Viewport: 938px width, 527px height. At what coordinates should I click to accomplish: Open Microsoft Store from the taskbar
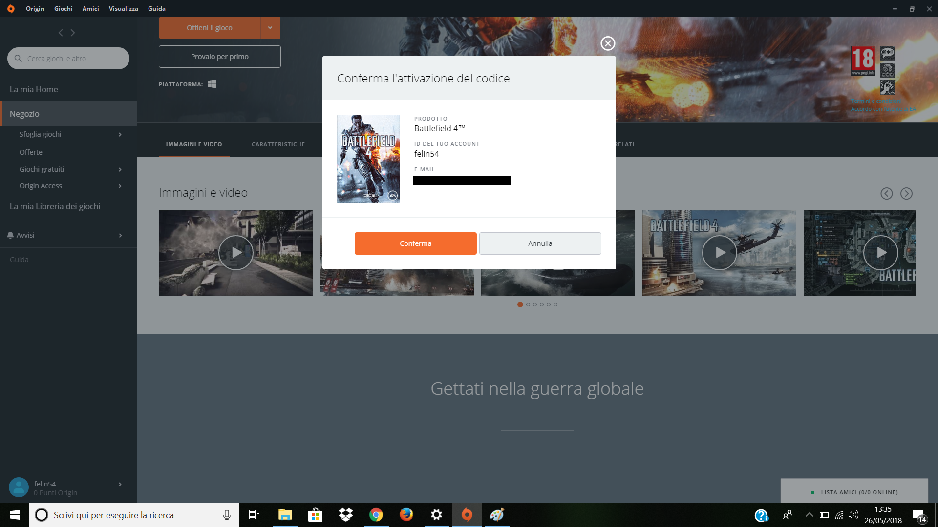tap(315, 515)
